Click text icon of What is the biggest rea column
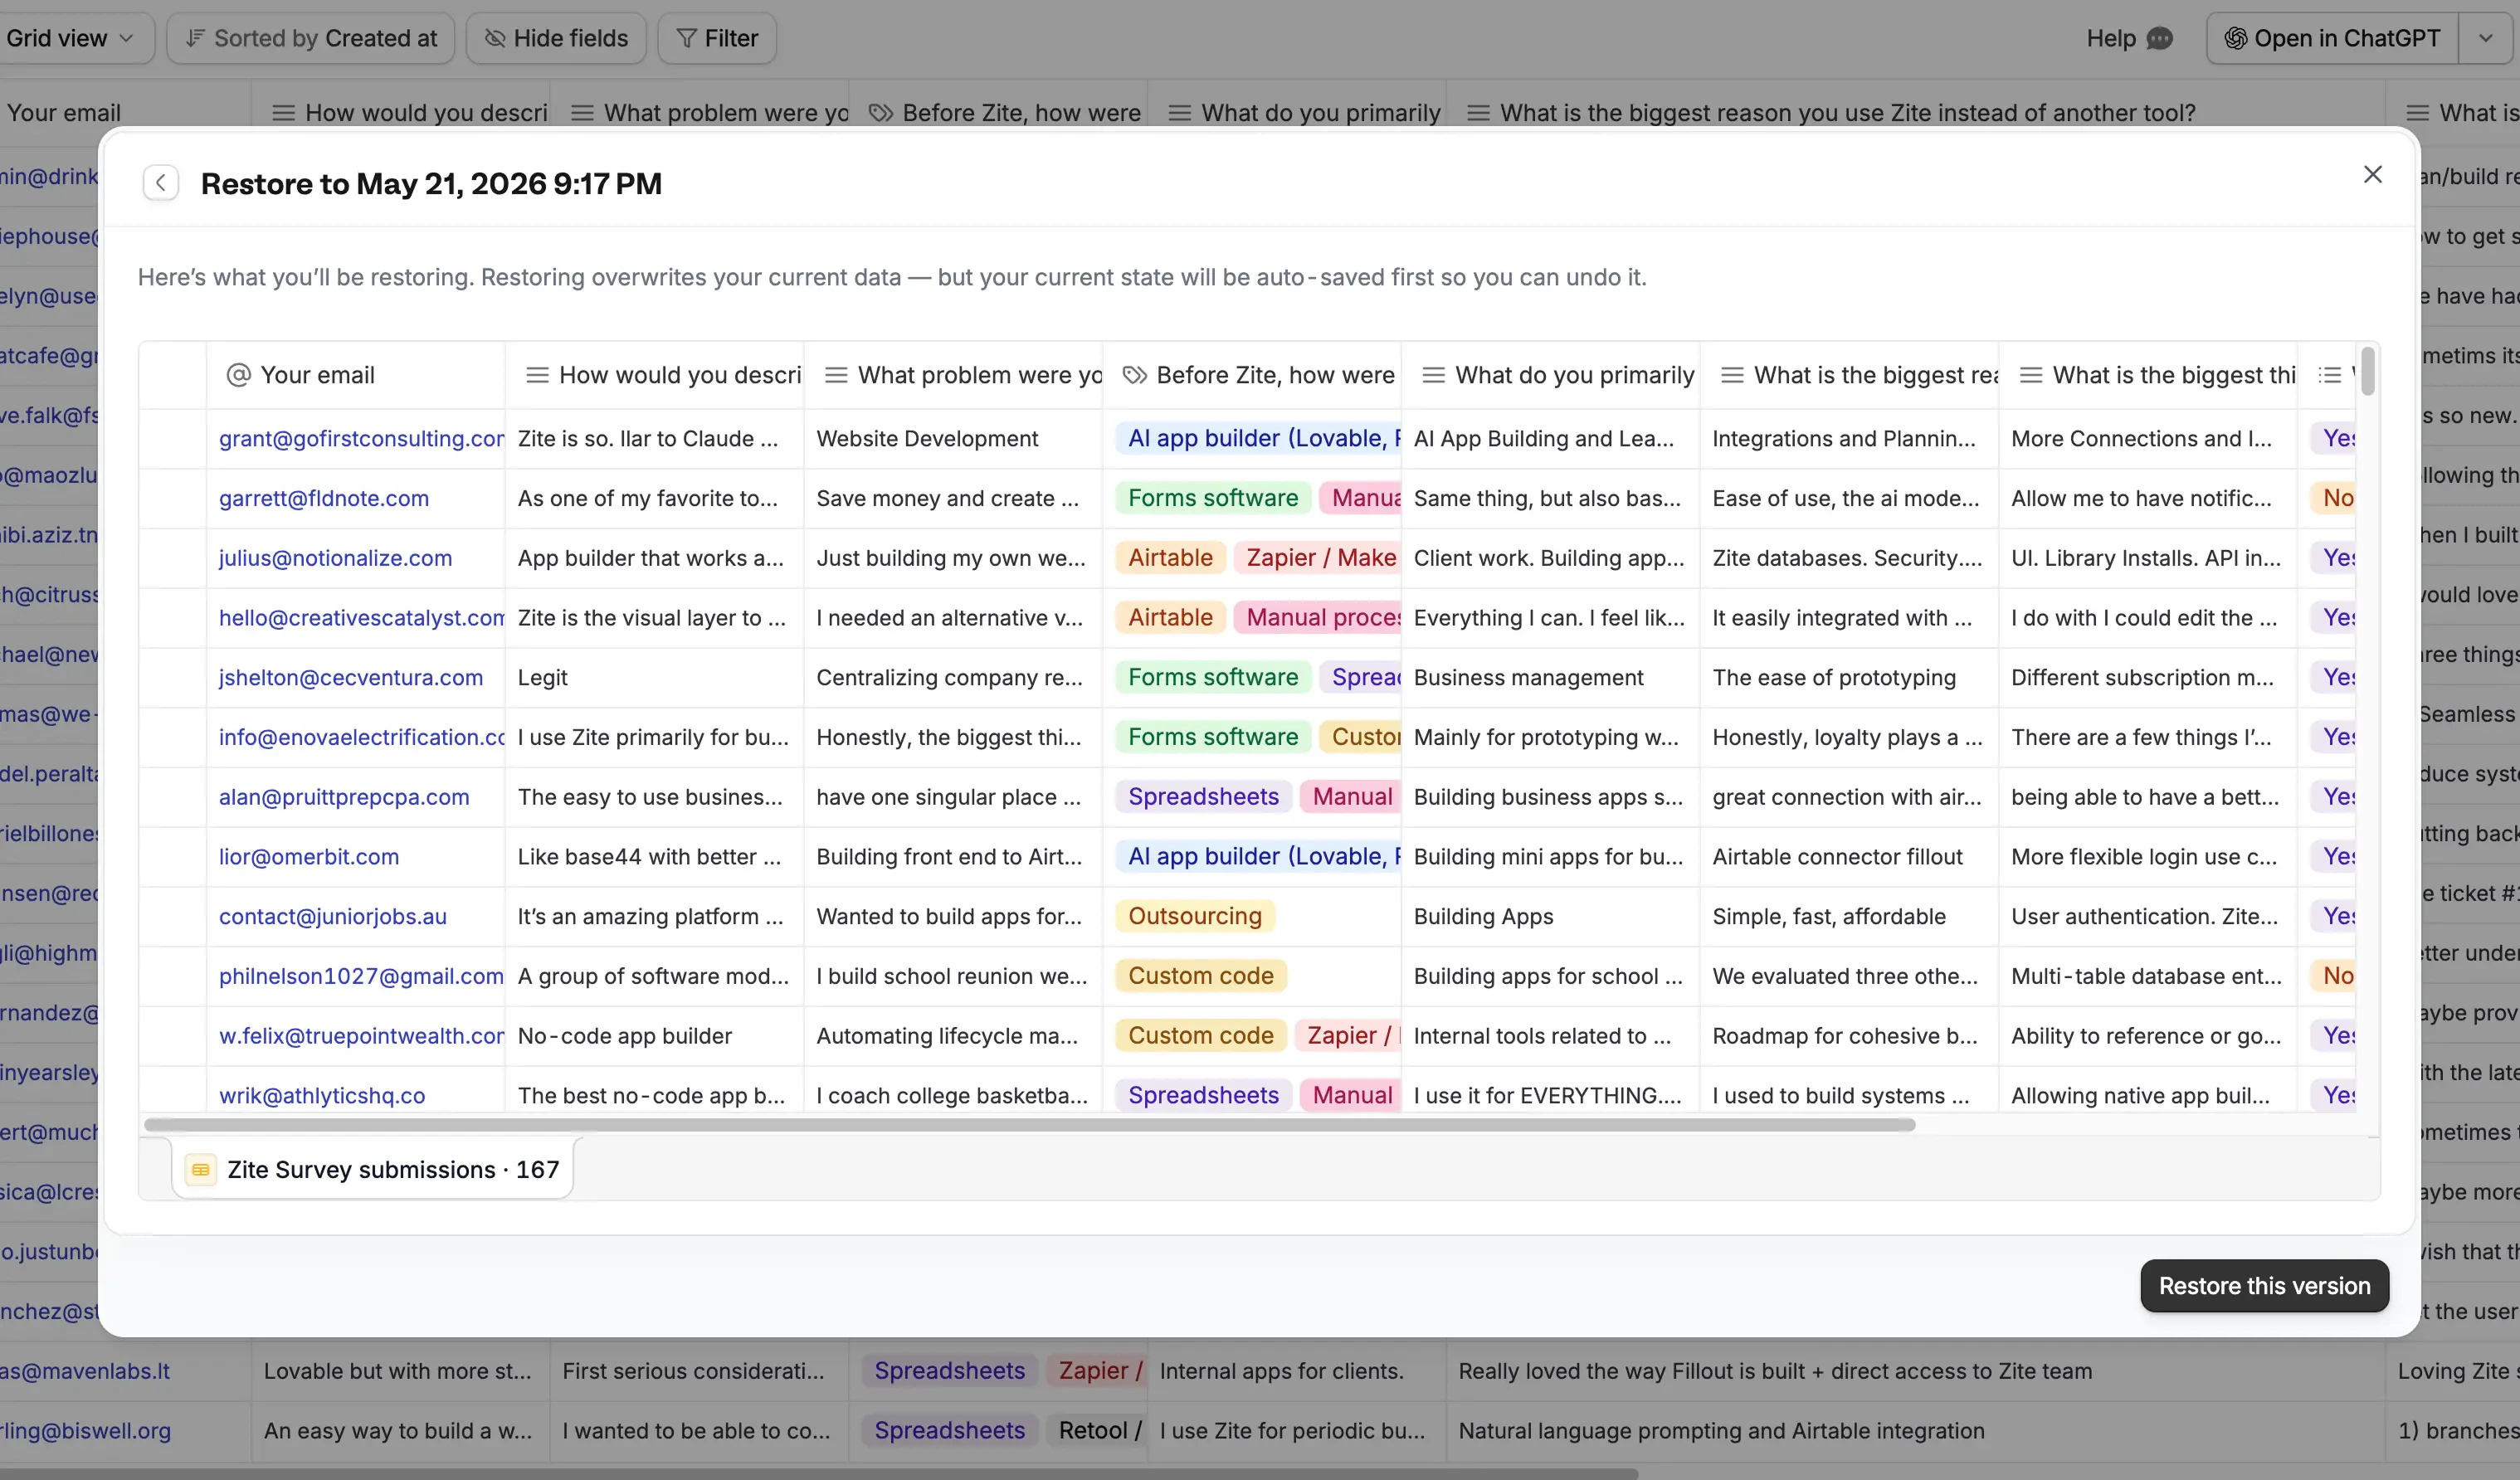This screenshot has height=1480, width=2520. click(1732, 375)
